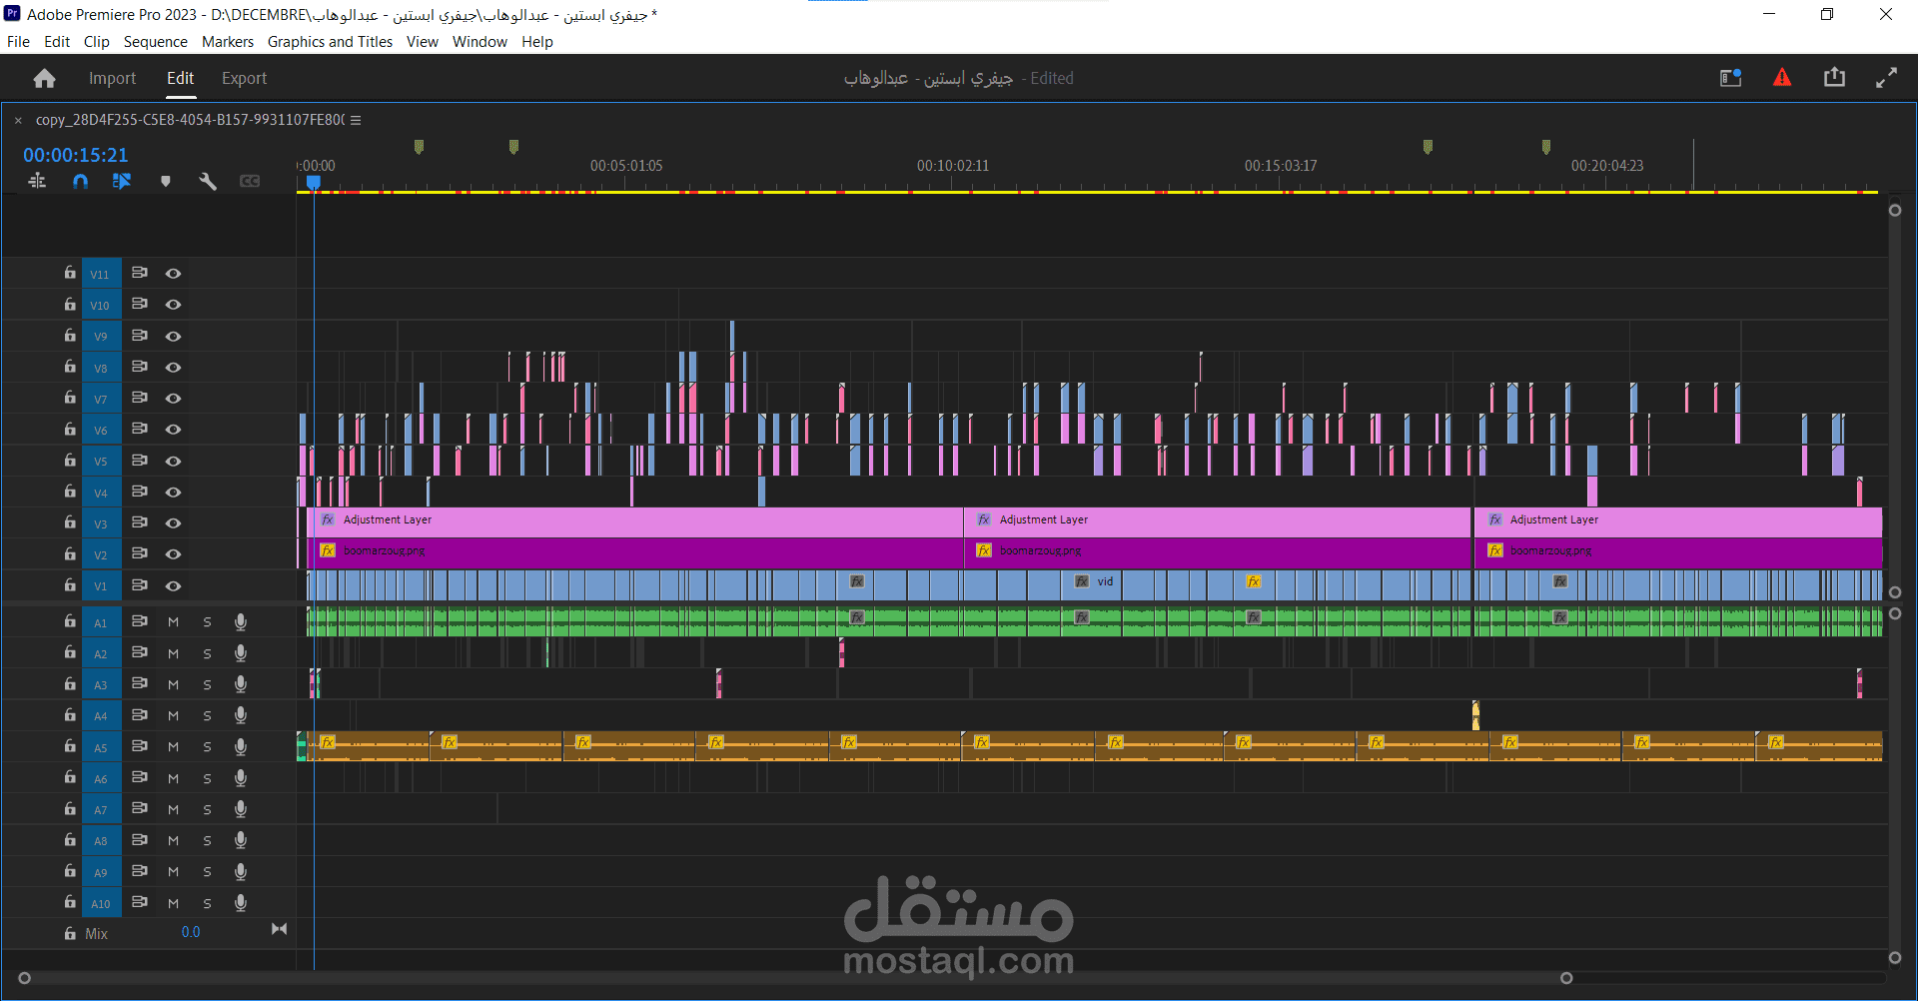
Task: Mute audio track A1
Action: click(x=174, y=621)
